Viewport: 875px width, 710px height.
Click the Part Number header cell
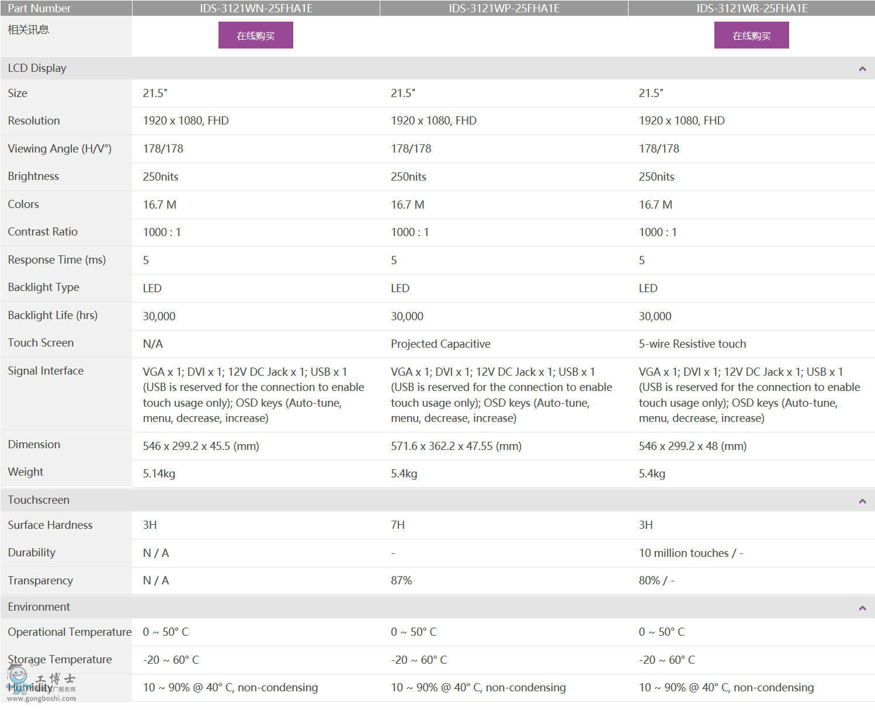point(39,8)
